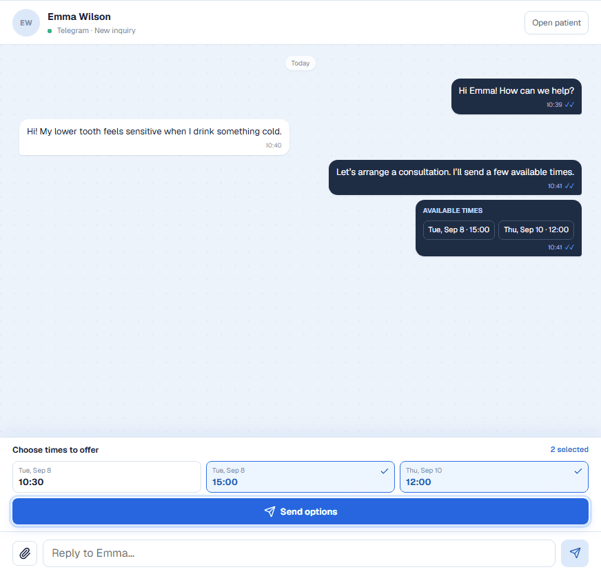Click Emma's message about sensitive lower tooth
Viewport: 601px width, 574px height.
(154, 137)
